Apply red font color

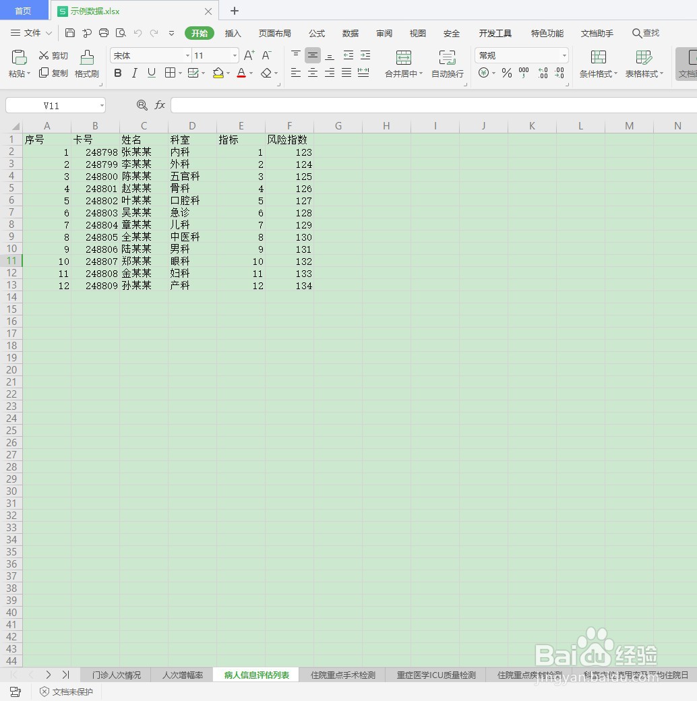pyautogui.click(x=241, y=73)
